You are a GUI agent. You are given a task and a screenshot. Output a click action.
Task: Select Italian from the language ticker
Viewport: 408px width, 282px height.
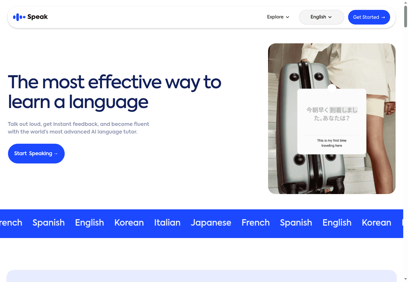(167, 222)
